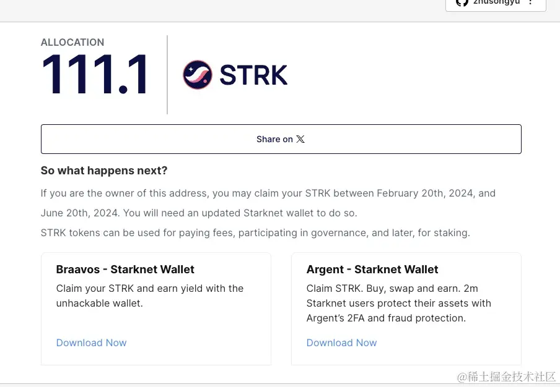The image size is (560, 387).
Task: Click the 111.1 allocation amount
Action: [x=95, y=74]
